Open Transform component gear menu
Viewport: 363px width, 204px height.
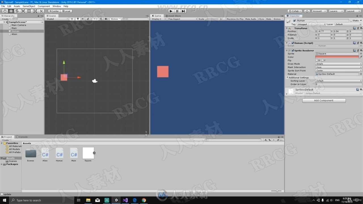tap(361, 28)
